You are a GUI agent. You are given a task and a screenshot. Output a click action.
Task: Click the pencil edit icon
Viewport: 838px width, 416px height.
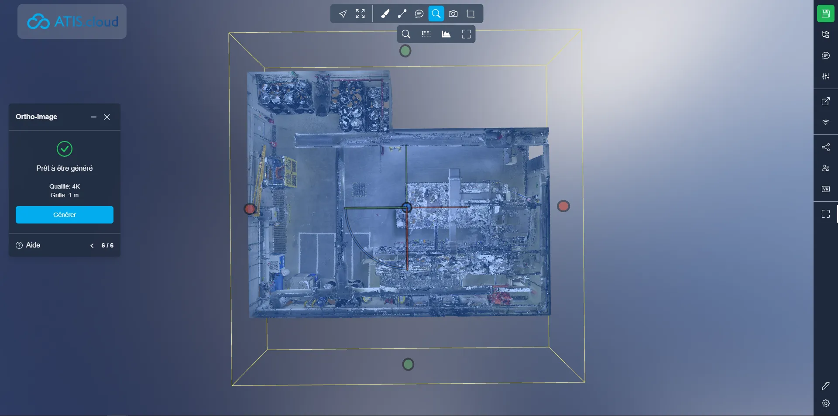click(x=825, y=386)
